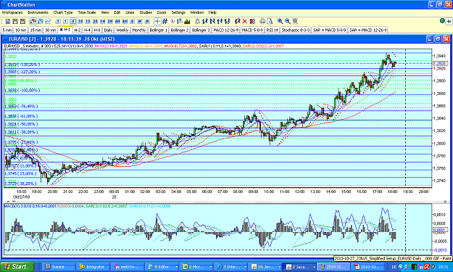Viewport: 453px width, 272px height.
Task: Switch to the 1H time scale button
Action: point(103,21)
